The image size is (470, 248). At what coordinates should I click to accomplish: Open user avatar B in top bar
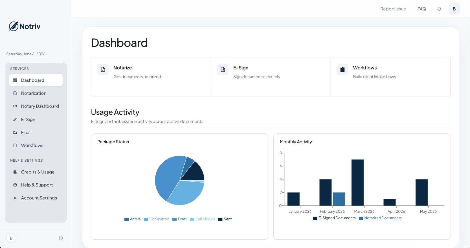(454, 9)
